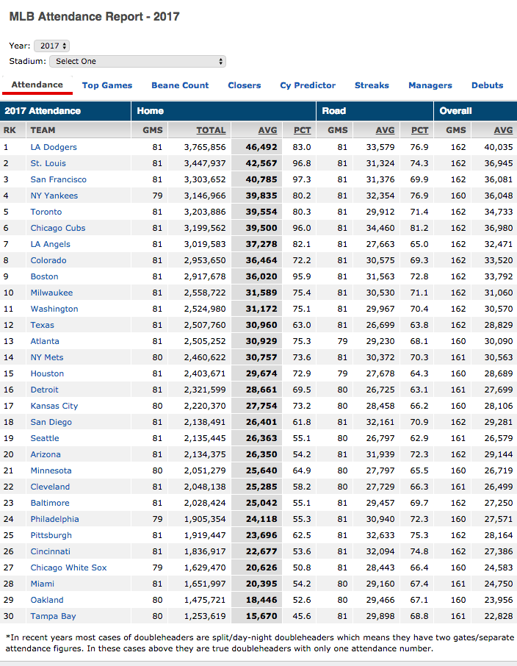The image size is (517, 666).
Task: Open the Chicago White Sox team link
Action: 68,567
